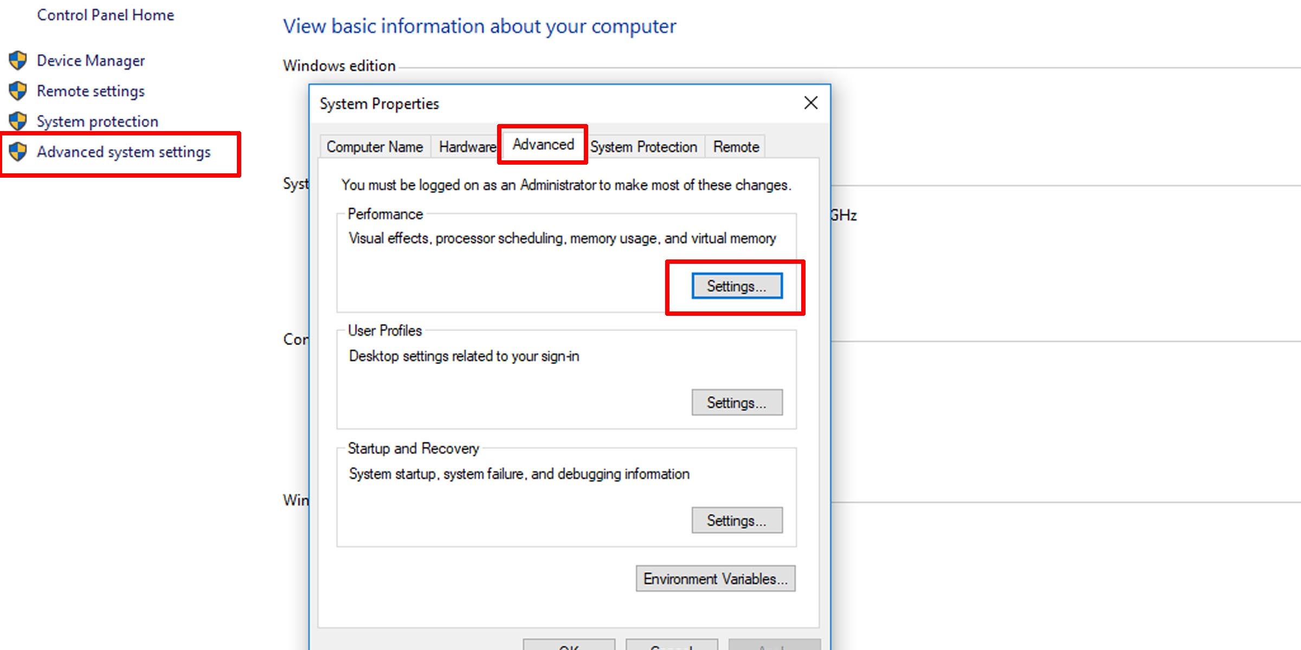Click the shield icon by Advanced system settings
Image resolution: width=1301 pixels, height=650 pixels.
pyautogui.click(x=18, y=152)
